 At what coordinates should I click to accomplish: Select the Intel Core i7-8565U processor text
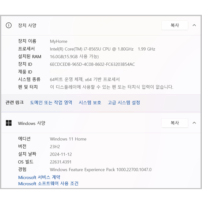click(x=102, y=49)
